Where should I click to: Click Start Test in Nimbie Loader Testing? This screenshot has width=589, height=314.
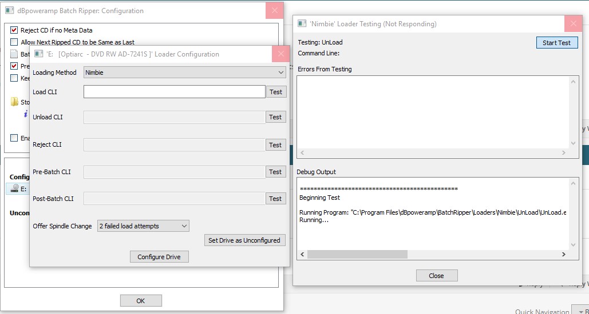tap(557, 42)
